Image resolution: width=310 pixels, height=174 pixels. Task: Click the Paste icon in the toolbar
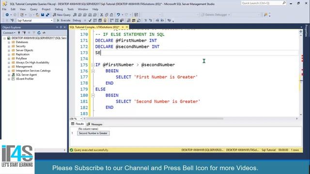pos(111,15)
